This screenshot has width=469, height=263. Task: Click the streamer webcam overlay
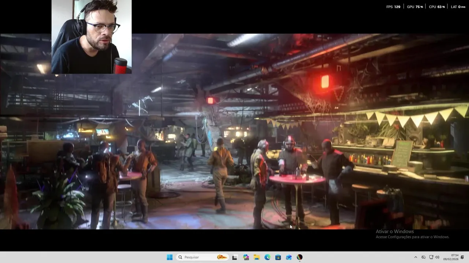point(92,37)
